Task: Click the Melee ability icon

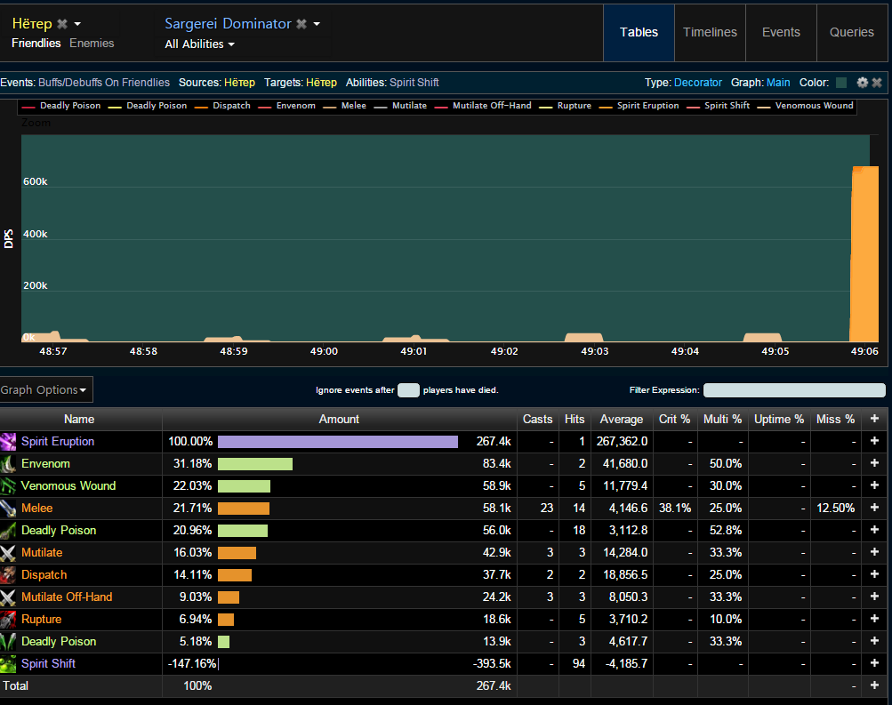Action: [x=9, y=509]
